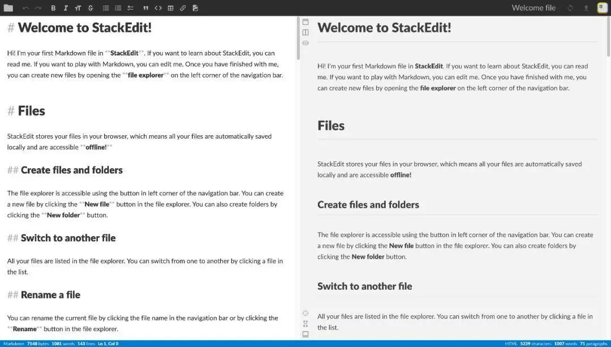Image resolution: width=611 pixels, height=347 pixels.
Task: Toggle the navigation bar button
Action: pyautogui.click(x=305, y=22)
